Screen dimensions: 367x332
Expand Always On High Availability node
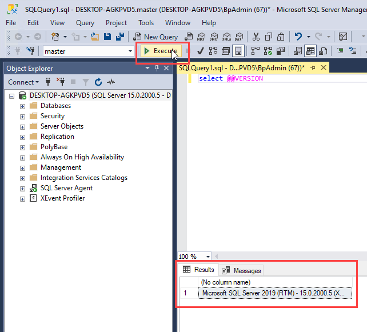[x=22, y=158]
